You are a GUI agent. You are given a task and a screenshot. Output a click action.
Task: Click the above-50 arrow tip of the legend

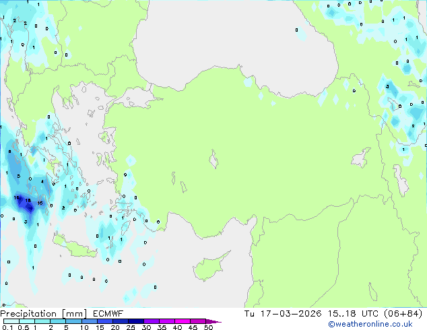click(213, 321)
